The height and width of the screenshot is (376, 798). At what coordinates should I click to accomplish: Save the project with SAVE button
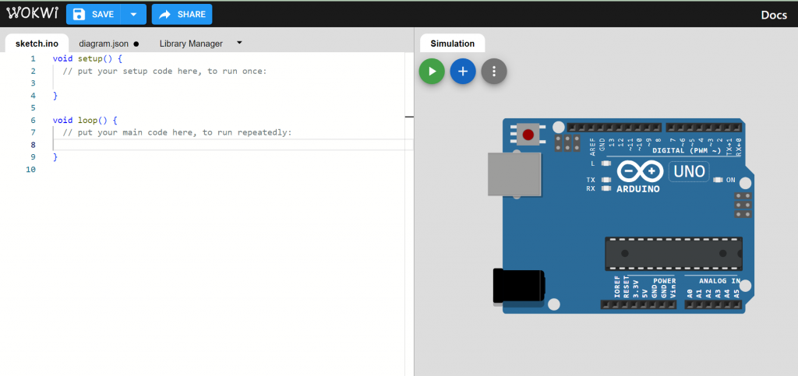coord(94,14)
